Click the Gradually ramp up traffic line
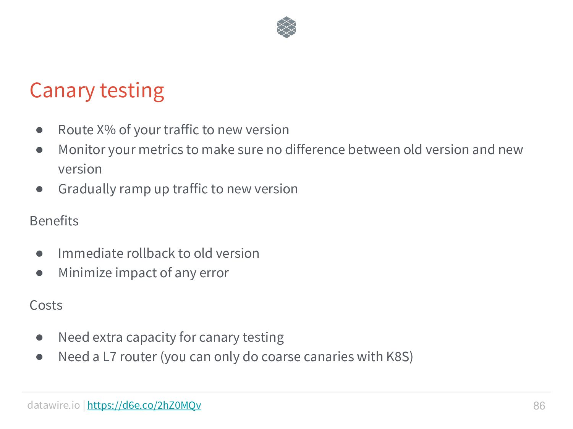The width and height of the screenshot is (573, 429). pos(178,189)
